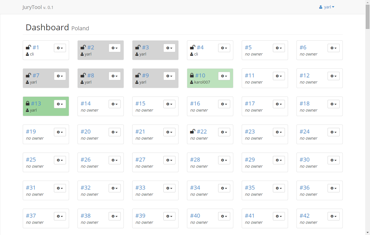
Task: Click the scrollbar down arrow
Action: [x=367, y=233]
